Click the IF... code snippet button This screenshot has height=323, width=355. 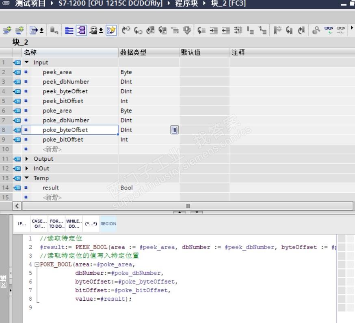[x=22, y=224]
